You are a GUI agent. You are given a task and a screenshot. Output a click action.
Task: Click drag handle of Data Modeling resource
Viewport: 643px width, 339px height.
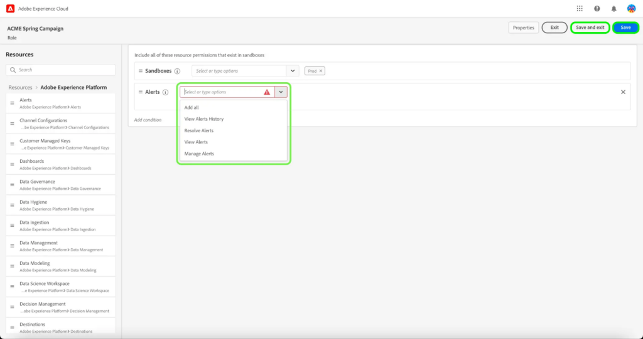click(x=13, y=266)
